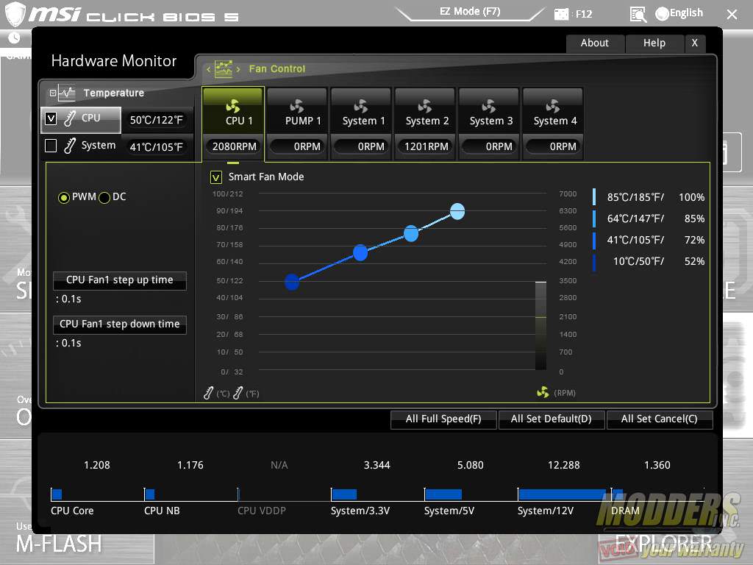Image resolution: width=753 pixels, height=565 pixels.
Task: Click the 1201RPM readout for System 2
Action: [x=426, y=146]
